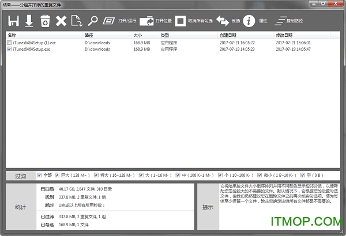Click the 过滤 panel label

click(x=21, y=176)
